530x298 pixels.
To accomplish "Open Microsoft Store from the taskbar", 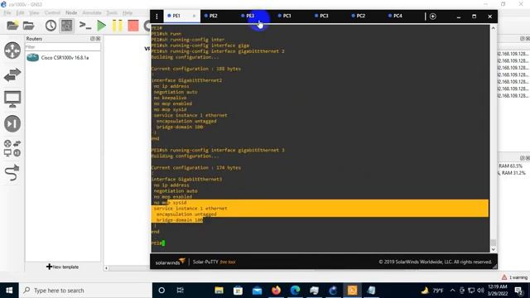I will point(238,291).
